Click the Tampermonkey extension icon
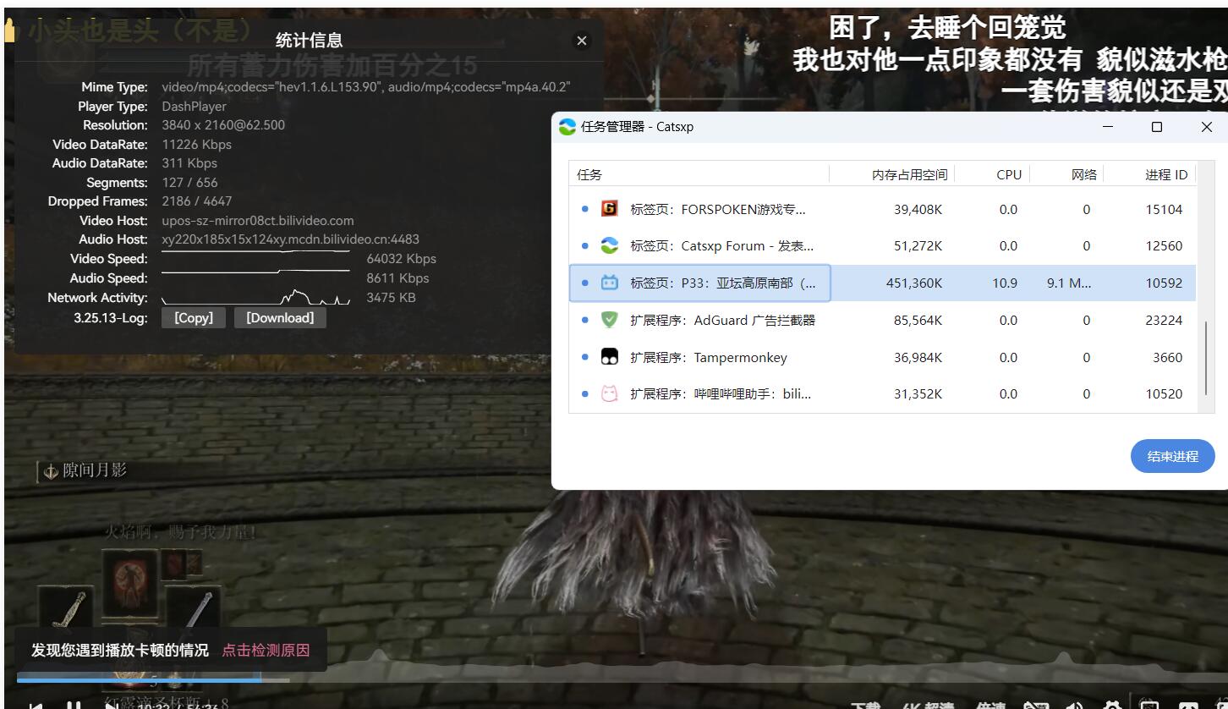Screen dimensions: 1228x709 tap(611, 357)
